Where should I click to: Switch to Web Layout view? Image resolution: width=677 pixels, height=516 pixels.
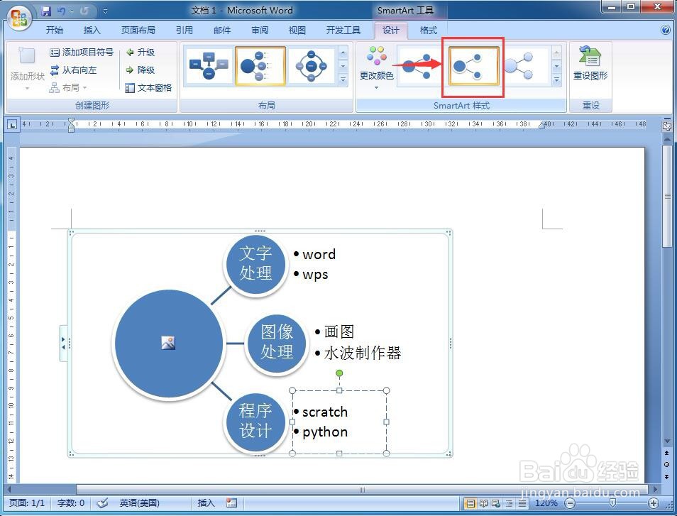[496, 503]
